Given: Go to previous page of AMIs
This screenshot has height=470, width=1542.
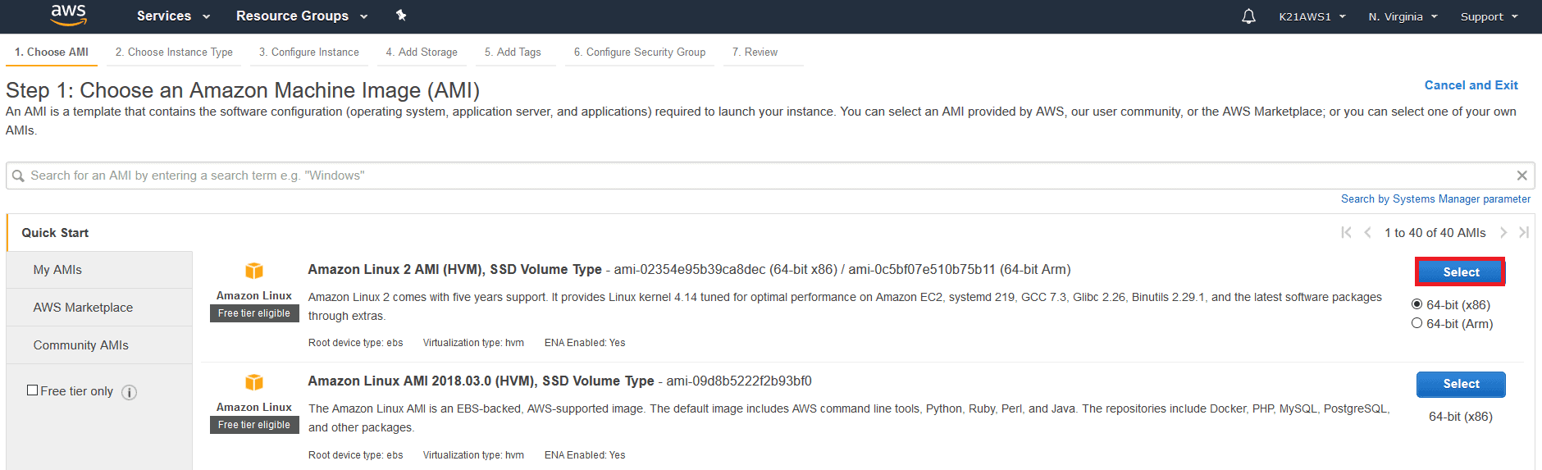Looking at the screenshot, I should (x=1367, y=233).
